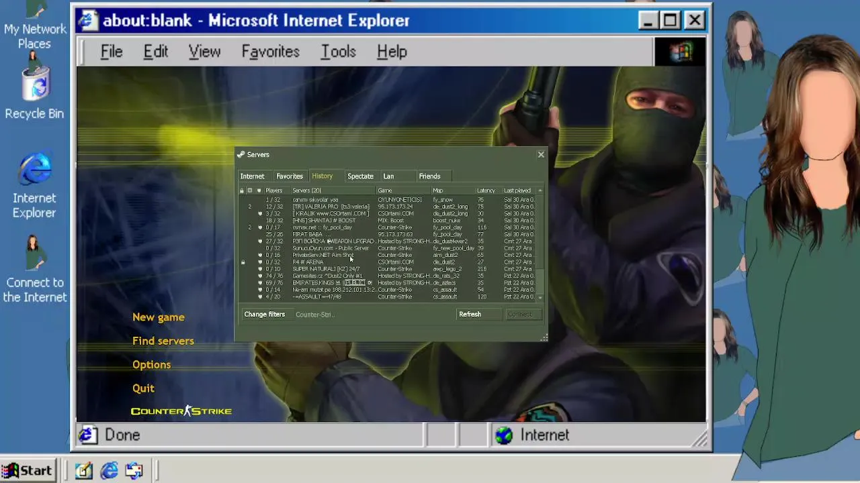Viewport: 860px width, 483px height.
Task: Sort by the Game column header
Action: coord(403,191)
